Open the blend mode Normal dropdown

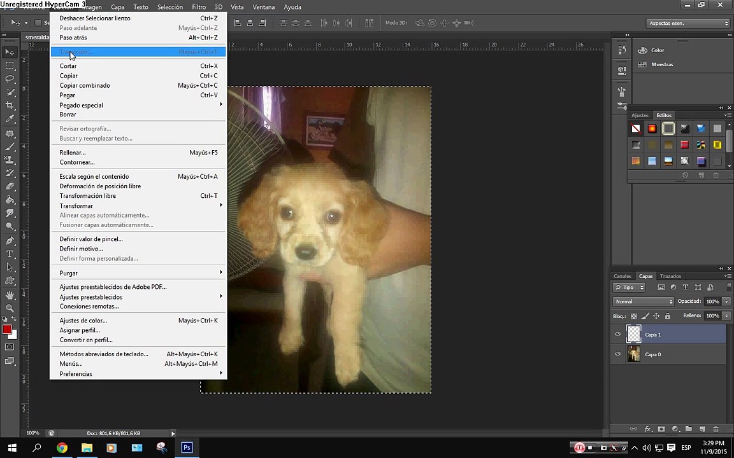643,302
